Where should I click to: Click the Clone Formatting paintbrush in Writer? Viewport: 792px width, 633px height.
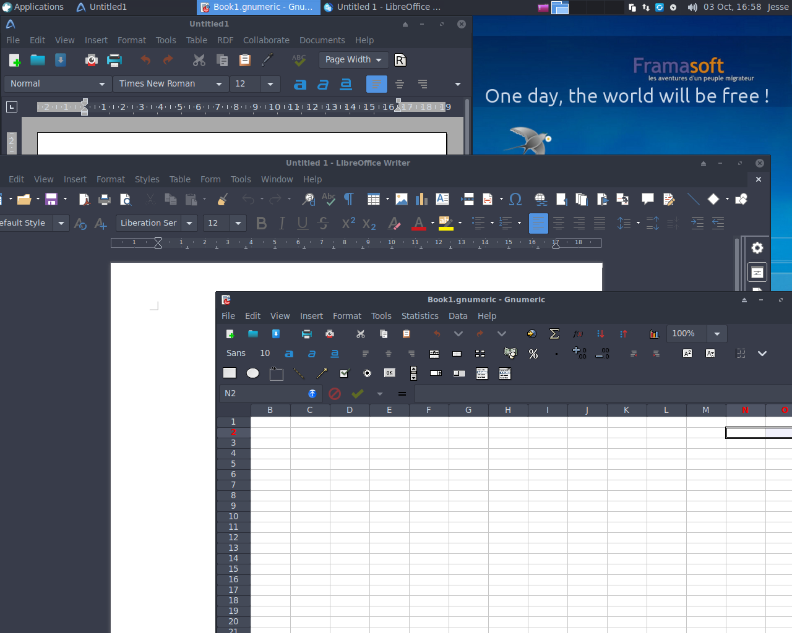coord(223,199)
